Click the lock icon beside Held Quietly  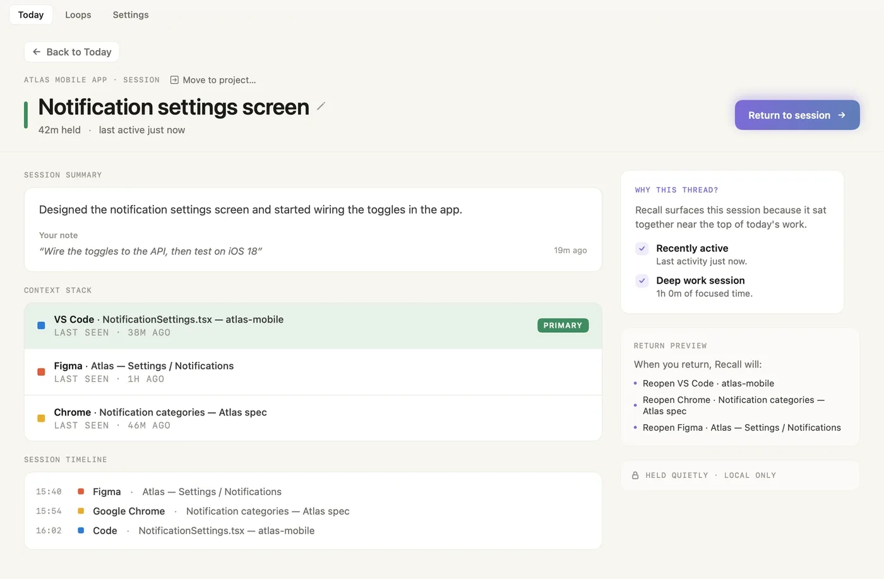click(635, 475)
